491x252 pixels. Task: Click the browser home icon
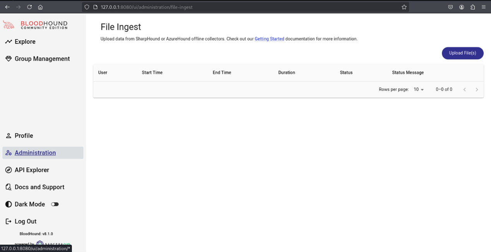click(40, 7)
